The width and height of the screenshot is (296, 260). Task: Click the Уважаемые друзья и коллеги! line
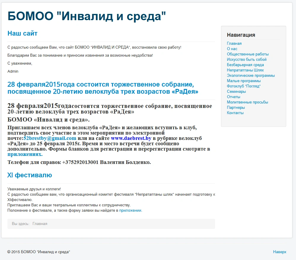tap(34, 189)
